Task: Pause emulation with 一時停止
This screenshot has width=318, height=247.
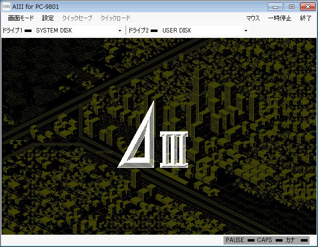Action: pyautogui.click(x=280, y=18)
